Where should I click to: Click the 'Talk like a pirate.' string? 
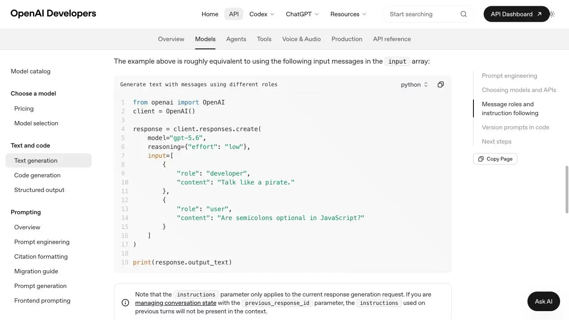[x=256, y=182]
